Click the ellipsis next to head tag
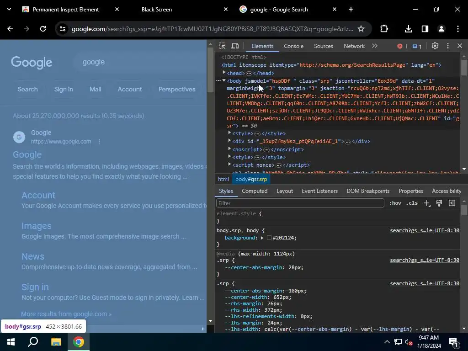 [249, 73]
